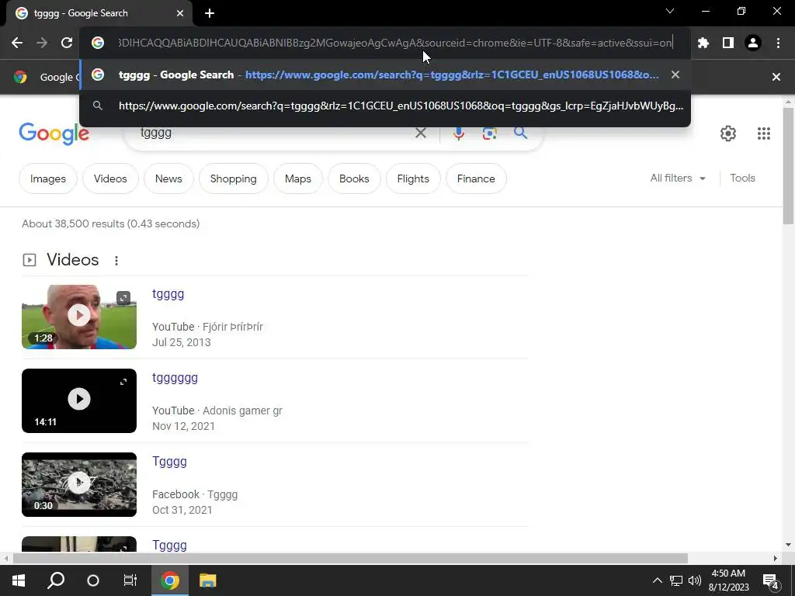
Task: Play the 1:28 video thumbnail
Action: point(79,317)
